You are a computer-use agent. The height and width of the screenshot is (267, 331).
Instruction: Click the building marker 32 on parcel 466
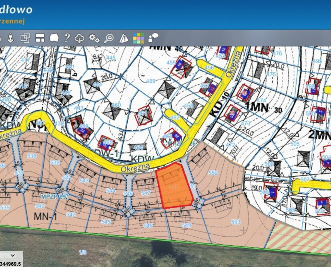[82, 131]
